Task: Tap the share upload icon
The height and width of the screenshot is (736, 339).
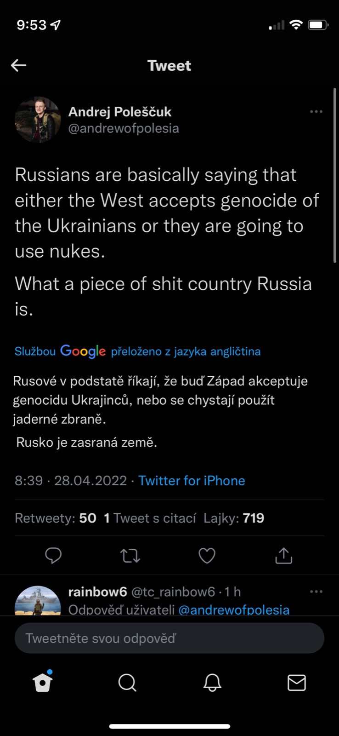Action: pyautogui.click(x=283, y=556)
